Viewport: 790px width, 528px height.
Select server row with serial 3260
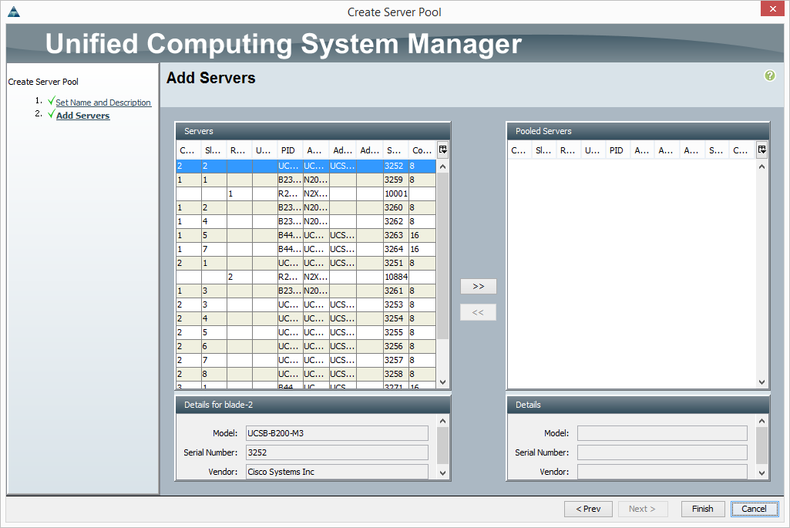point(306,207)
